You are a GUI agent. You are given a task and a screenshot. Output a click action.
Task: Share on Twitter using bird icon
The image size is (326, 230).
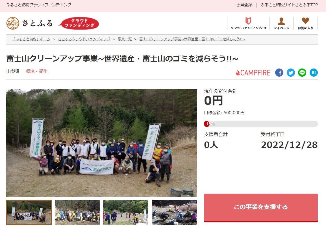tap(291, 73)
